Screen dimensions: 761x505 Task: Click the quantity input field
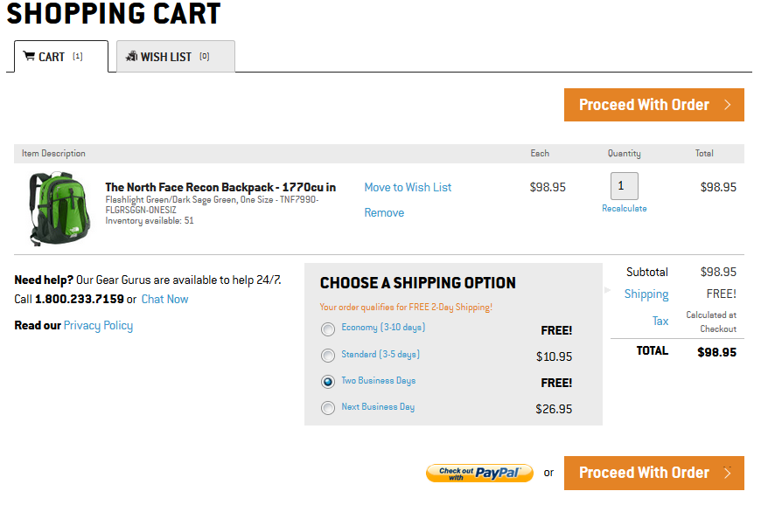click(x=624, y=186)
